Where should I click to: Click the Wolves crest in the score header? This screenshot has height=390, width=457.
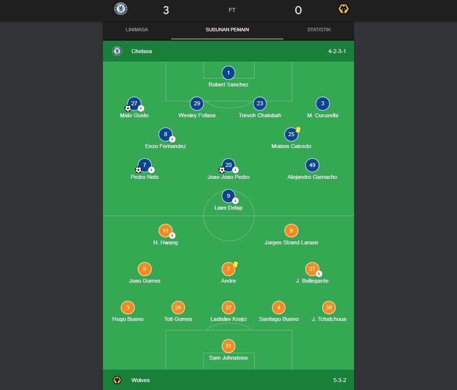(343, 8)
